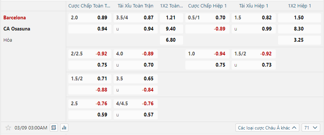Click the Cược Chấp Hiệp 1 column header

207,6
